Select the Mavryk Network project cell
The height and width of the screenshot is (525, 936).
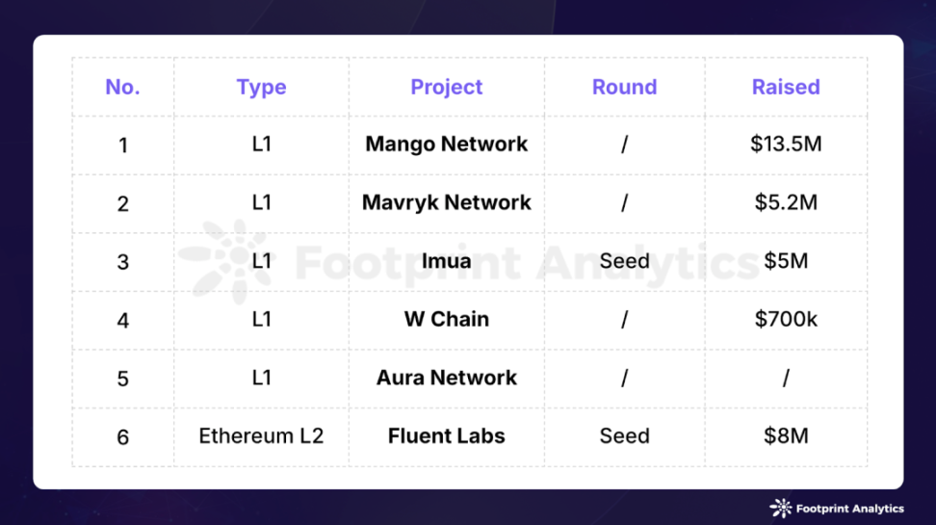(447, 202)
